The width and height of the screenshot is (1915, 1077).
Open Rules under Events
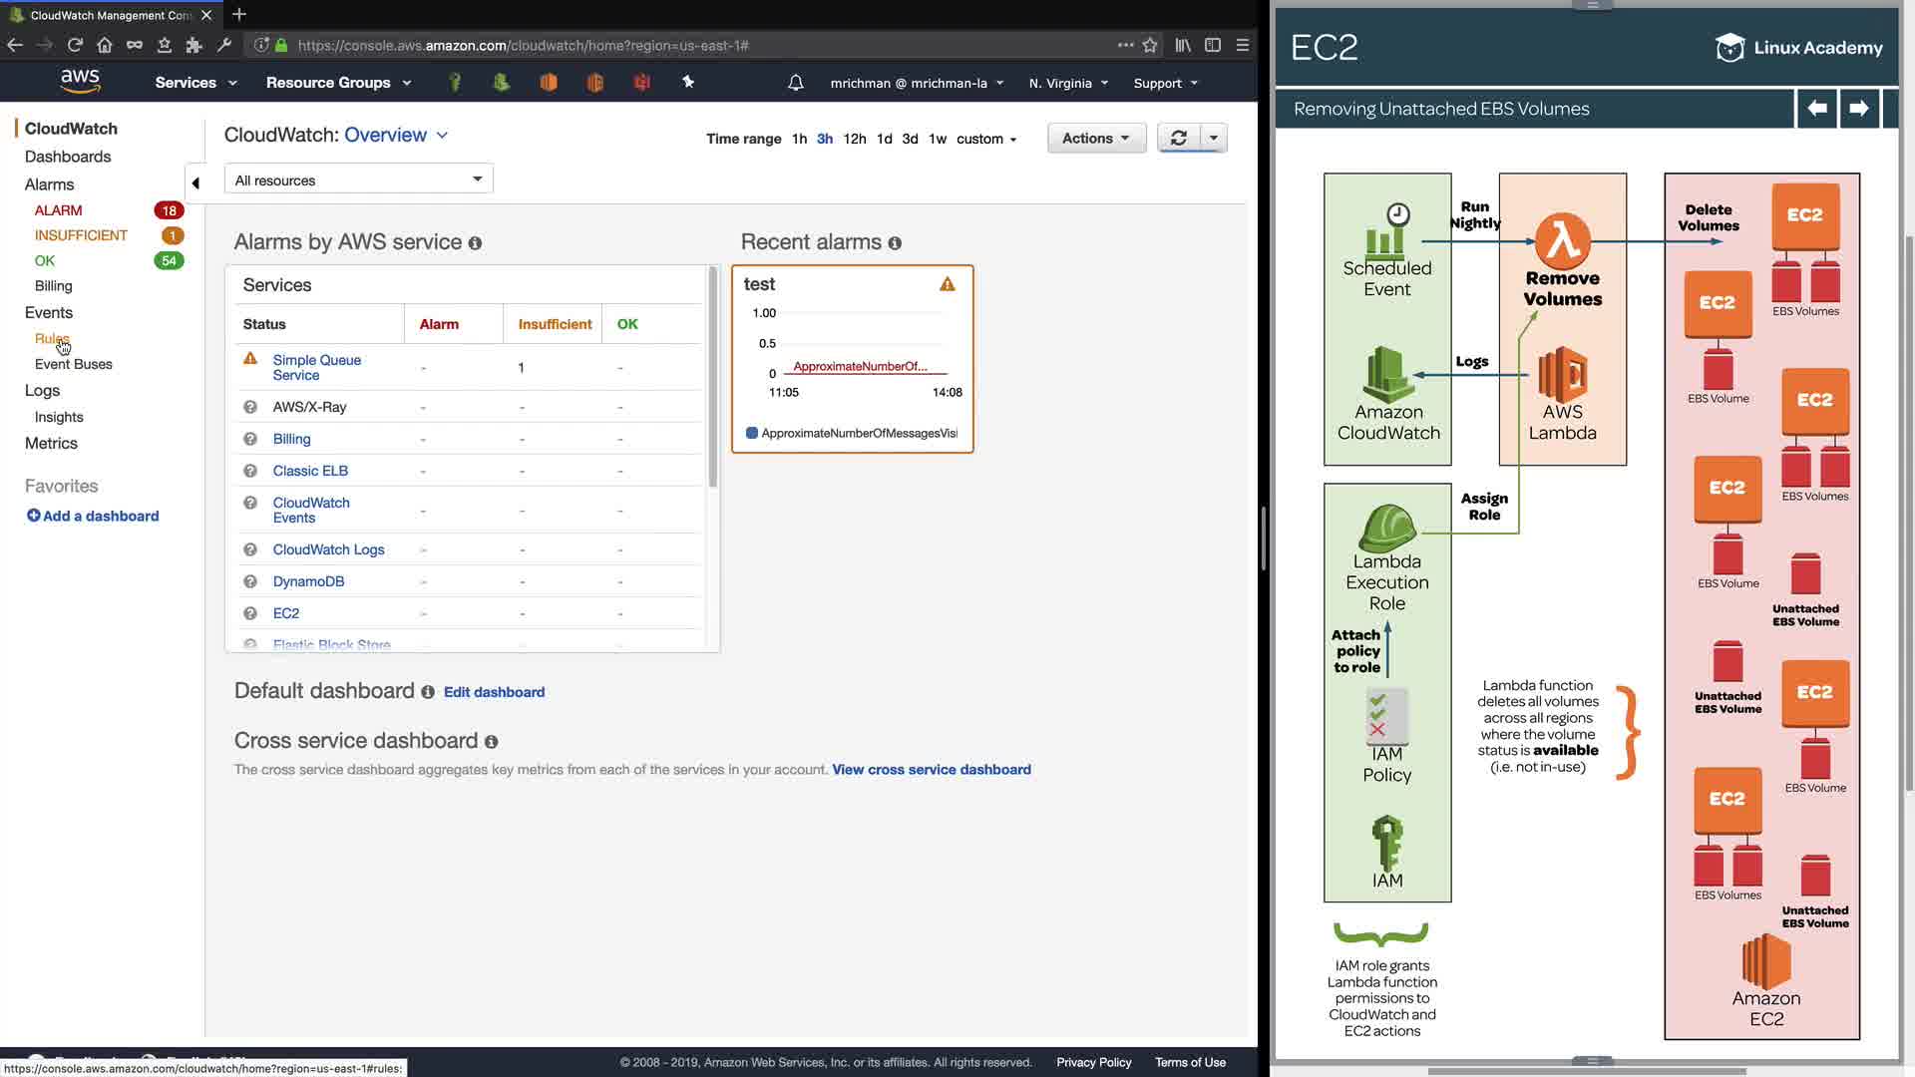(51, 338)
